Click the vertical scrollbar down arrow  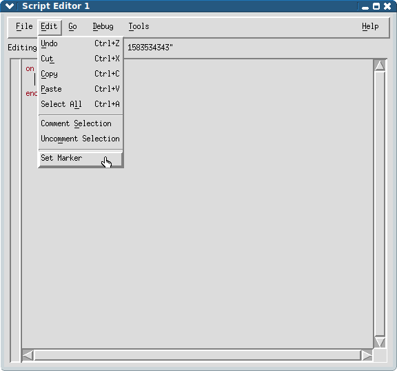point(380,342)
